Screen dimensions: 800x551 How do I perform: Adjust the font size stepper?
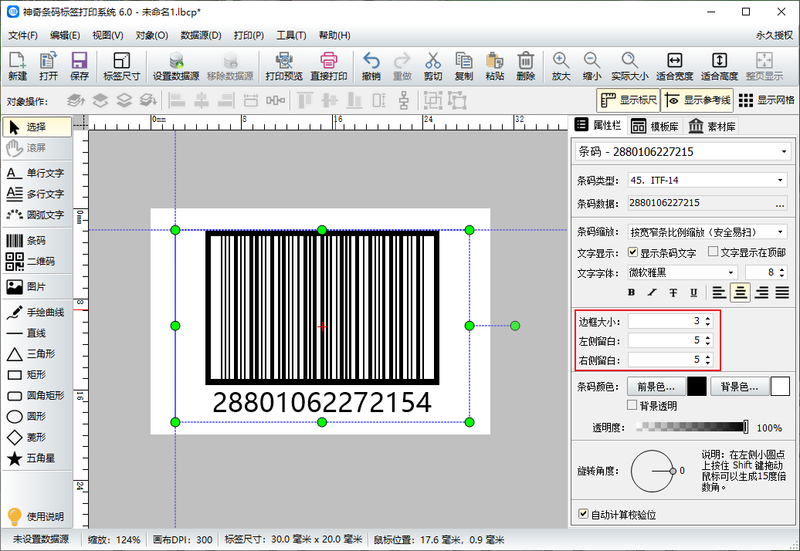(782, 272)
